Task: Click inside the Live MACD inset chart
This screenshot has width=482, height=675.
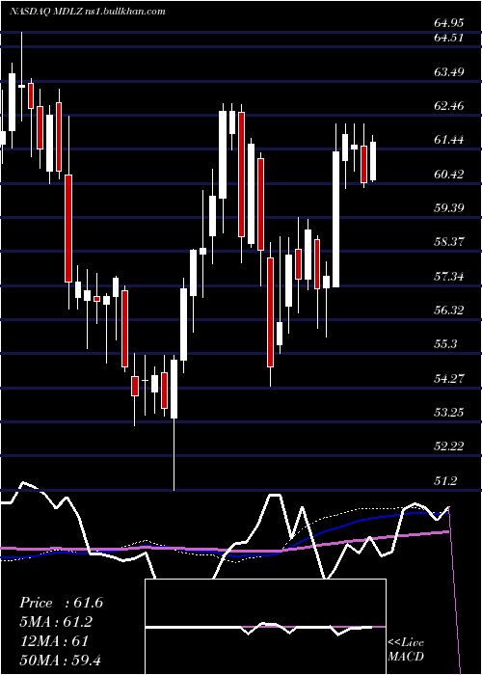Action: point(265,627)
